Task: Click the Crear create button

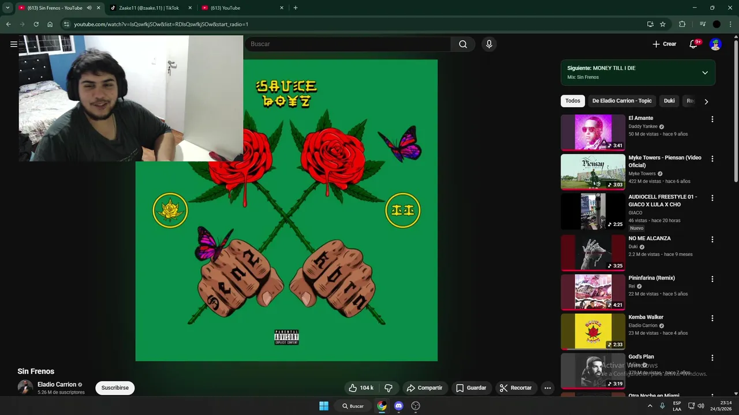Action: pyautogui.click(x=665, y=44)
